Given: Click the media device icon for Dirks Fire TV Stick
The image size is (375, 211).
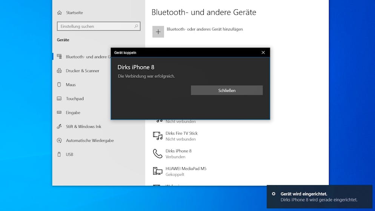Looking at the screenshot, I should click(x=158, y=136).
